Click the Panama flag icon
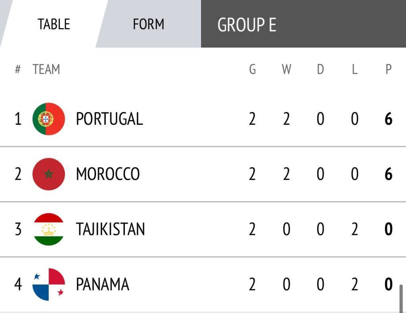The image size is (406, 313). [49, 284]
